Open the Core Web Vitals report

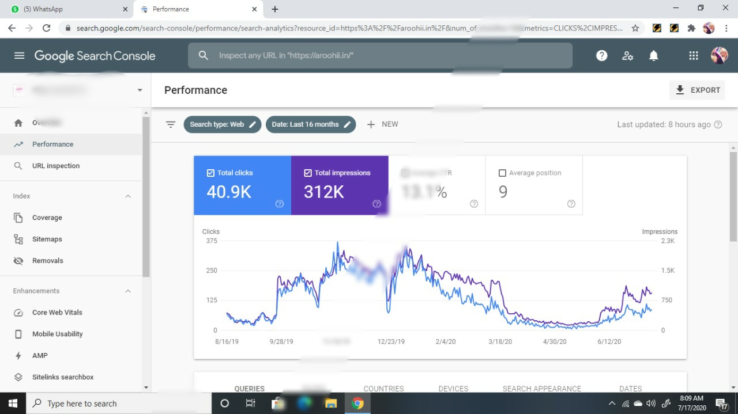[57, 312]
